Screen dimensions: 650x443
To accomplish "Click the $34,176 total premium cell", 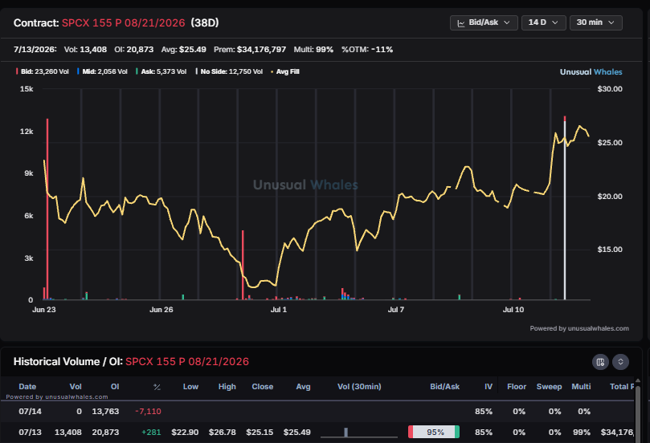I will pos(617,433).
